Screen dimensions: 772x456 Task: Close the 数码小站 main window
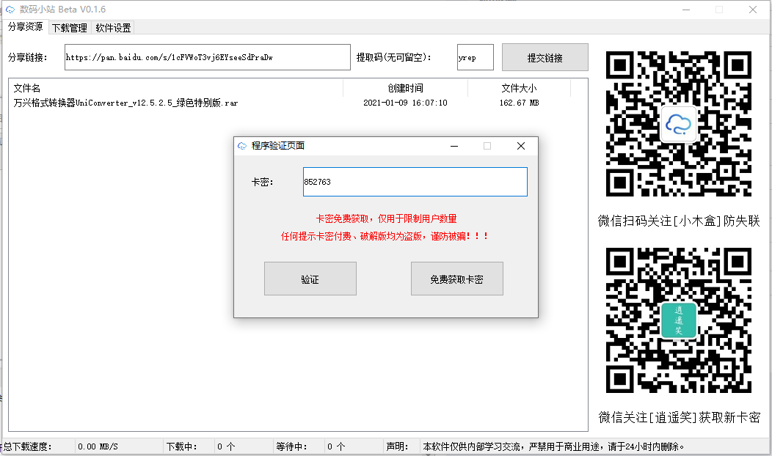(x=753, y=10)
